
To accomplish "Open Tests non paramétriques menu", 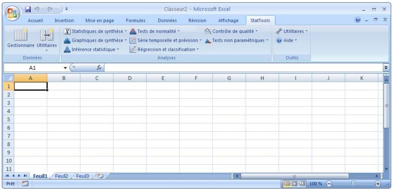I will click(x=236, y=40).
